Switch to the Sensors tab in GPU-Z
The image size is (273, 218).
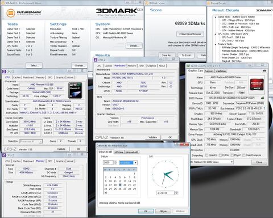(x=209, y=71)
